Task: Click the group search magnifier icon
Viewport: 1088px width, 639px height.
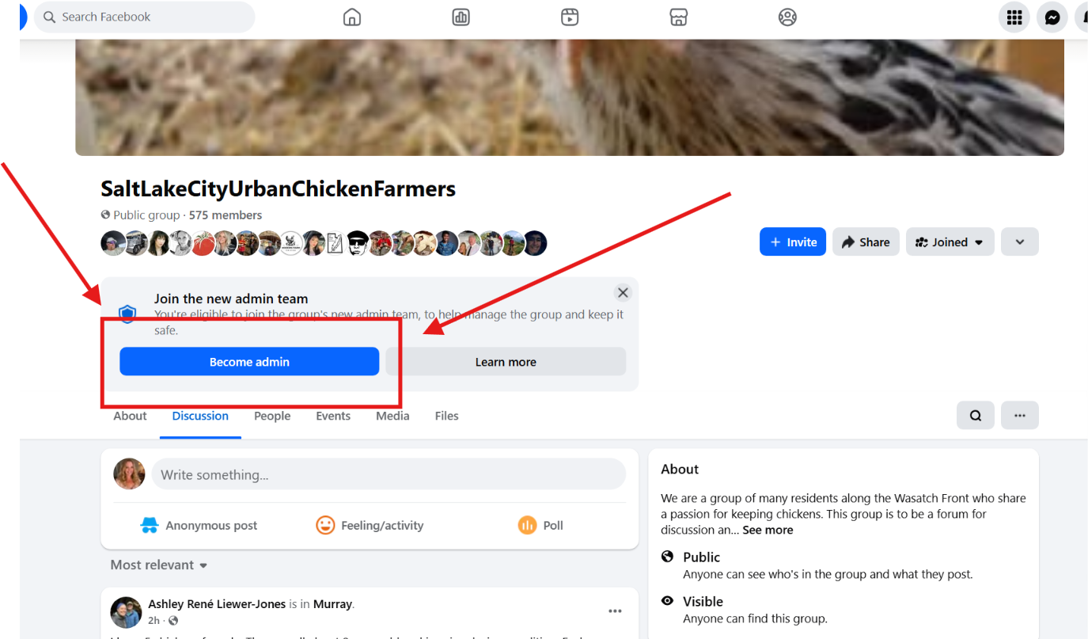Action: pos(976,415)
